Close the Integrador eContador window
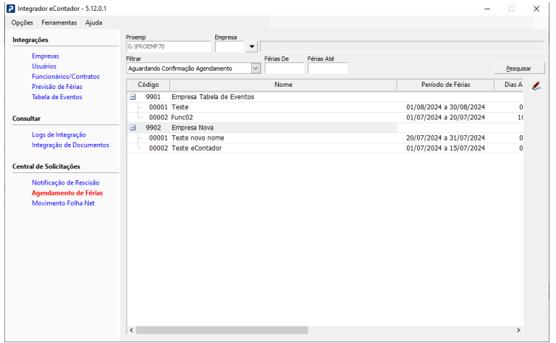This screenshot has width=556, height=343. coord(536,9)
